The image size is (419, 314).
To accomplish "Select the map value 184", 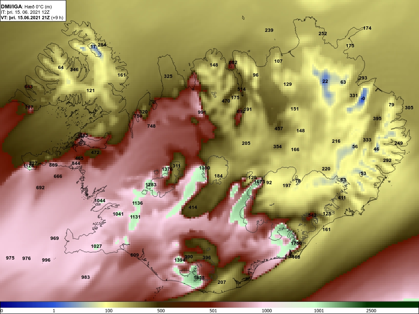I will tap(219, 176).
